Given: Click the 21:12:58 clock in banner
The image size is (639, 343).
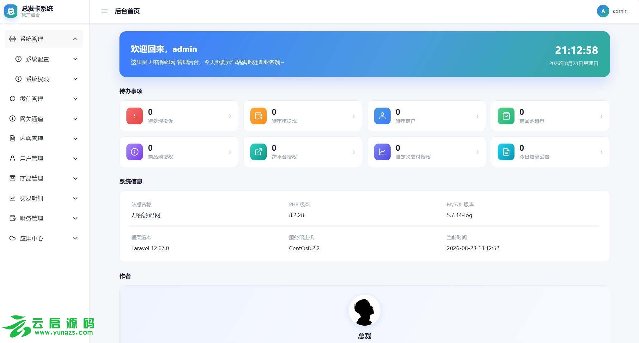Looking at the screenshot, I should [576, 50].
